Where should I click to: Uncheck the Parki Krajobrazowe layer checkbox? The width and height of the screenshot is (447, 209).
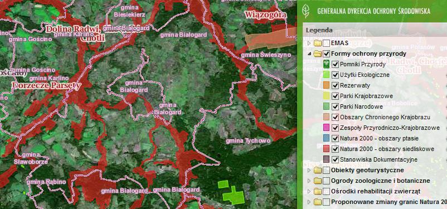click(x=336, y=96)
